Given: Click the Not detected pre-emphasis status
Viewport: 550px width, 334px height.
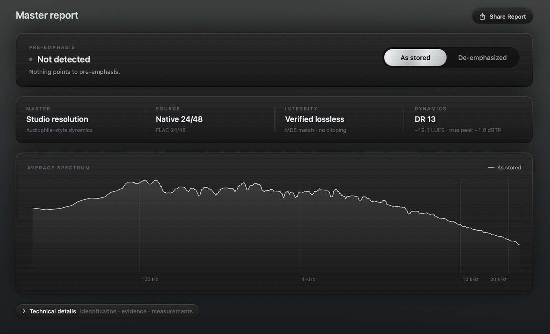Looking at the screenshot, I should point(64,59).
